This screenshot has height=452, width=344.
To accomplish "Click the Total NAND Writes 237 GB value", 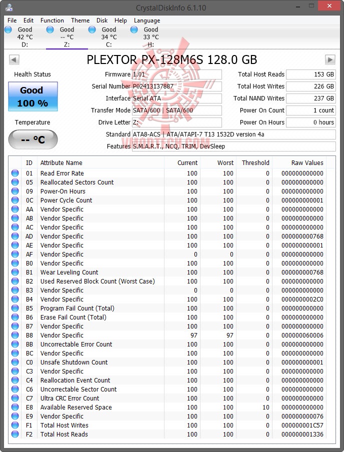I will [310, 98].
